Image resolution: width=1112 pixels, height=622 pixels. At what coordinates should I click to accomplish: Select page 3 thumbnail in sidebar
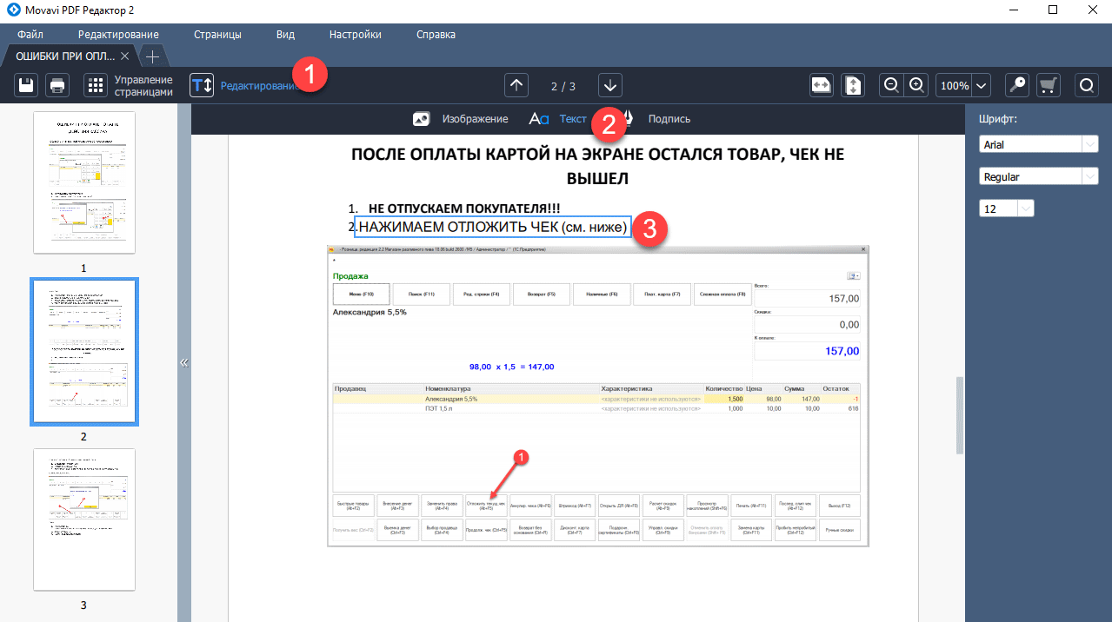[84, 519]
